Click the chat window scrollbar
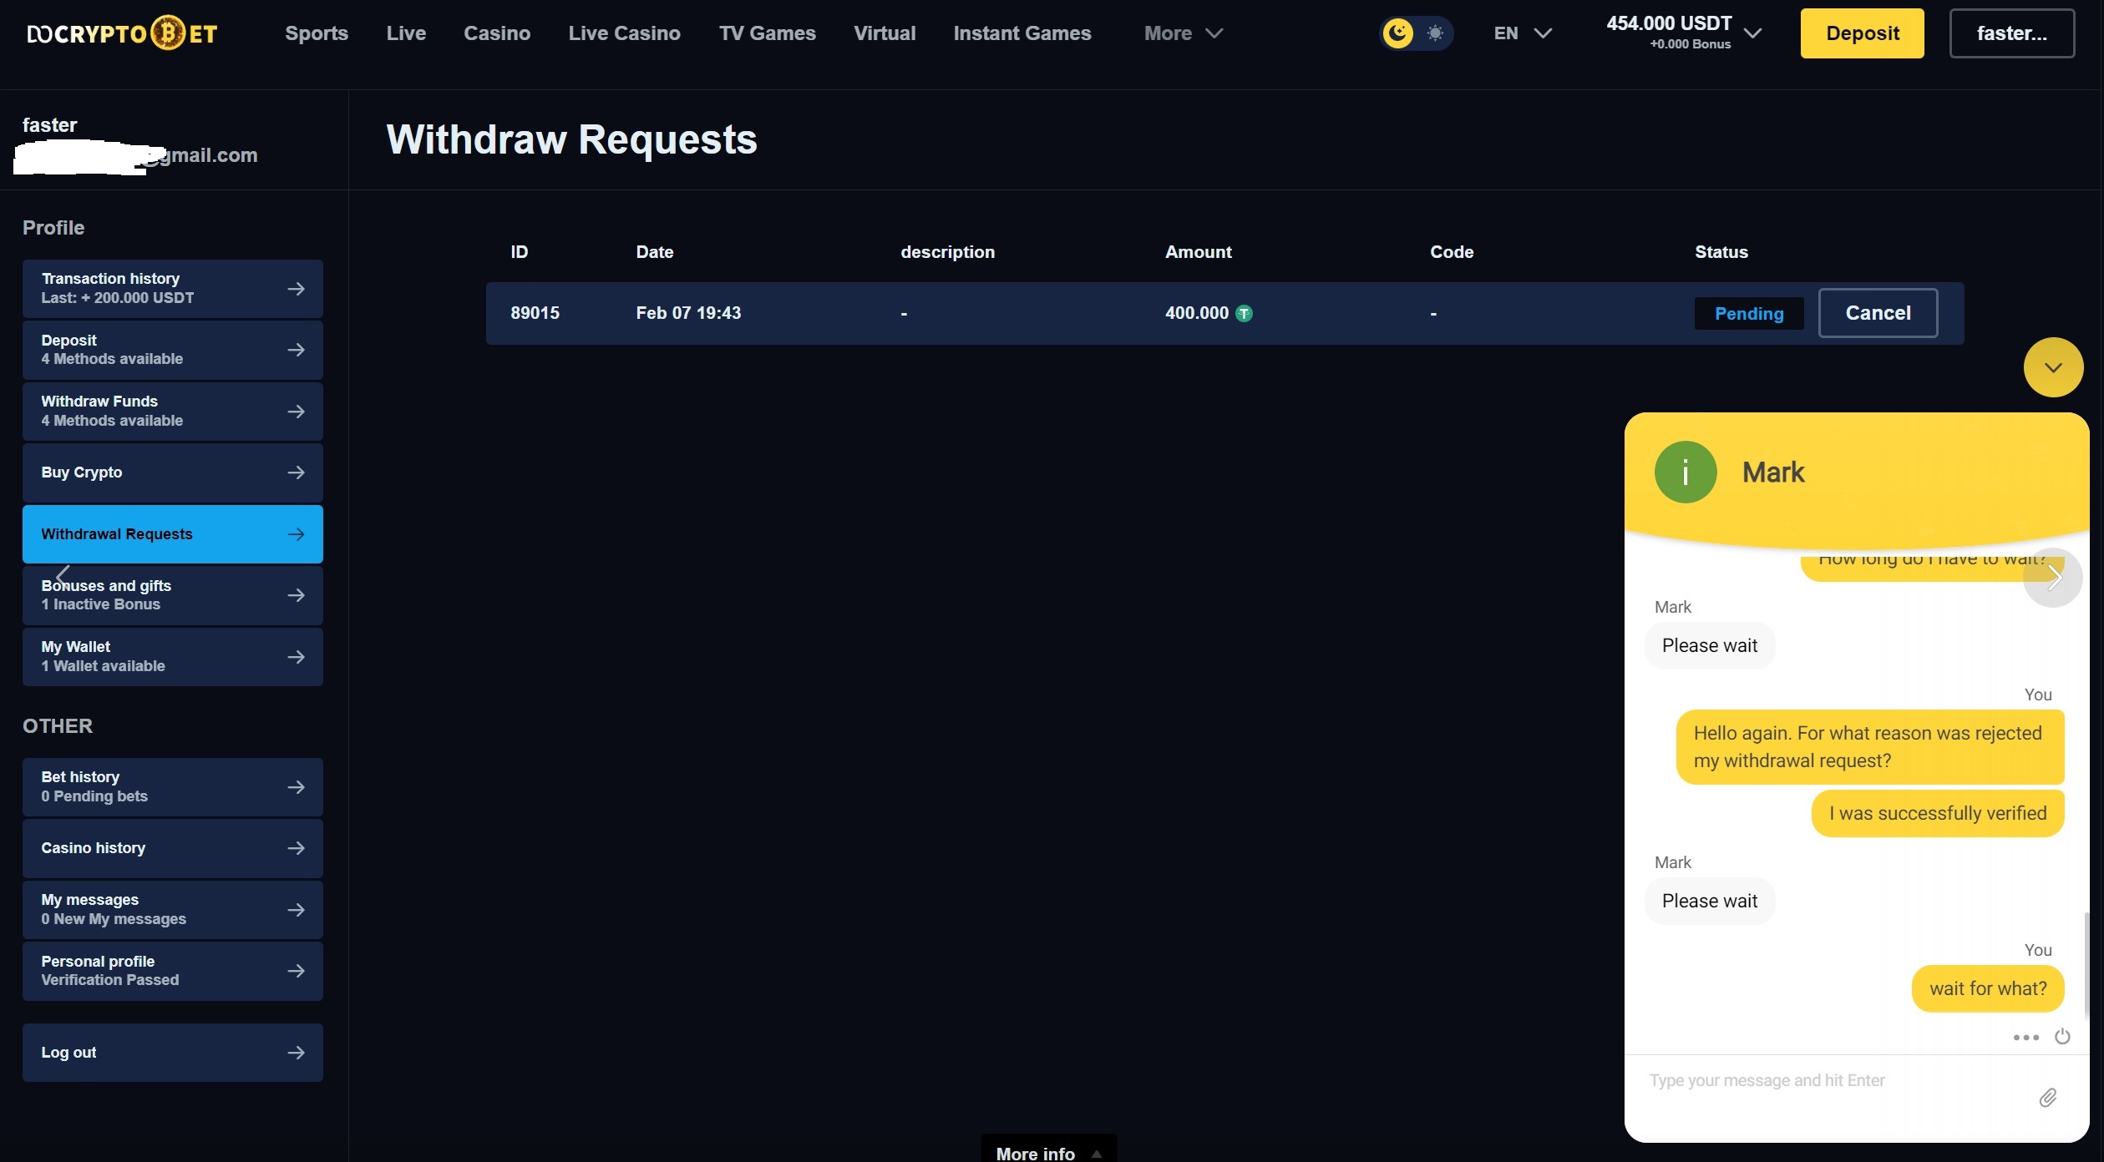 [2086, 964]
